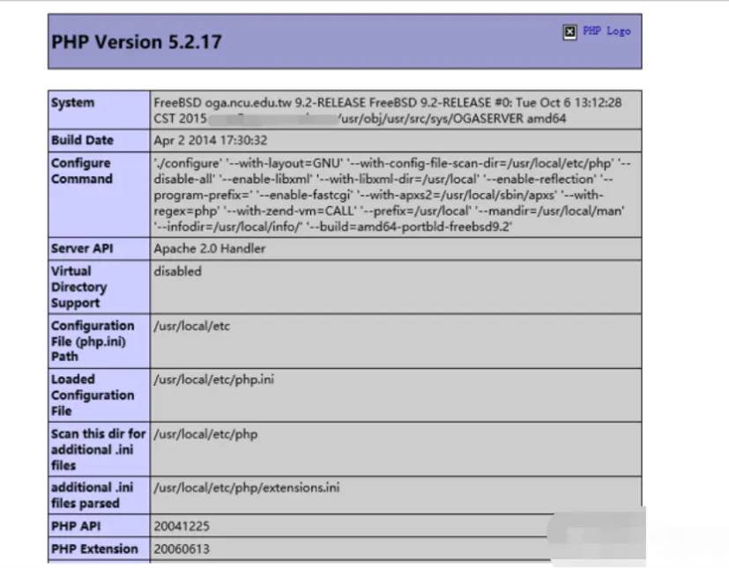
Task: Open the PHP Logo link
Action: click(x=606, y=31)
